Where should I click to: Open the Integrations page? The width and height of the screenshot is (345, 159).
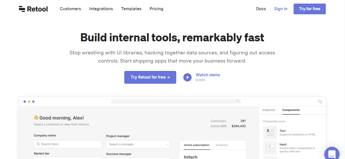(x=101, y=9)
